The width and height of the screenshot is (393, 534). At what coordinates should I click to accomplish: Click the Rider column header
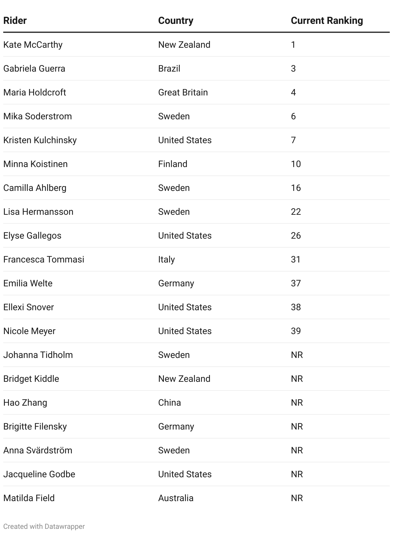click(15, 21)
